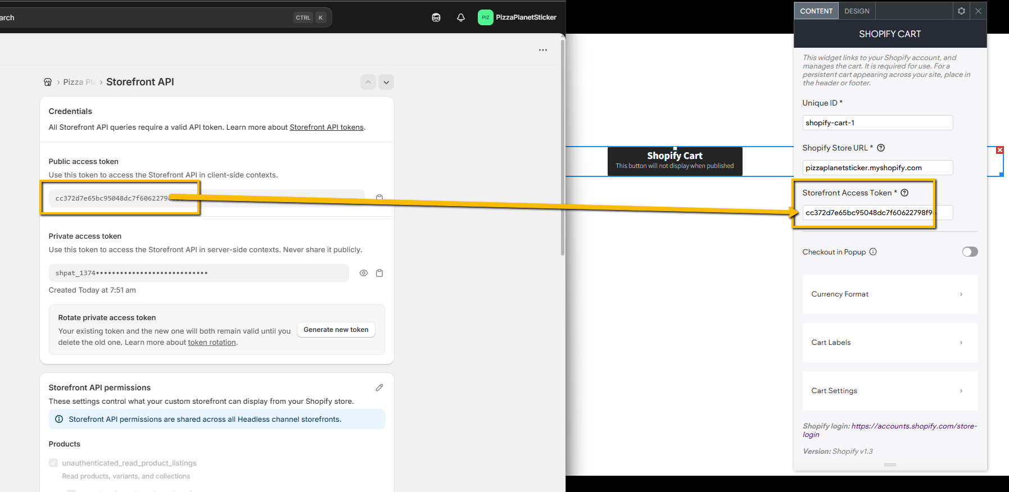This screenshot has width=1009, height=492.
Task: Switch to the CONTENT tab
Action: pyautogui.click(x=816, y=11)
